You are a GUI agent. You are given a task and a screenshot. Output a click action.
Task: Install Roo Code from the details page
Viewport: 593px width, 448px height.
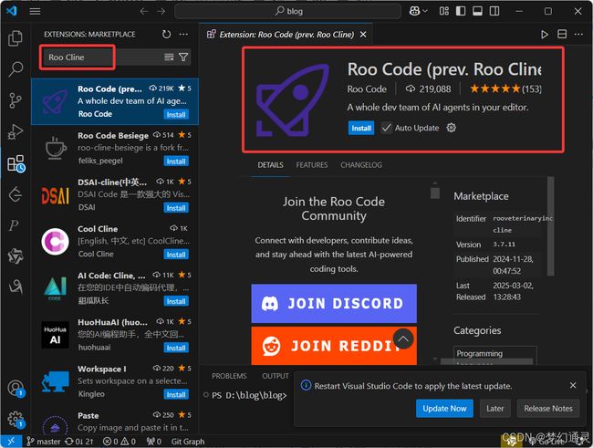pos(361,129)
